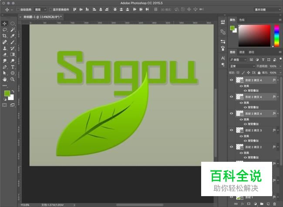Screen dimensions: 283x207
Task: Select the Hand tool
Action: [x=4, y=79]
